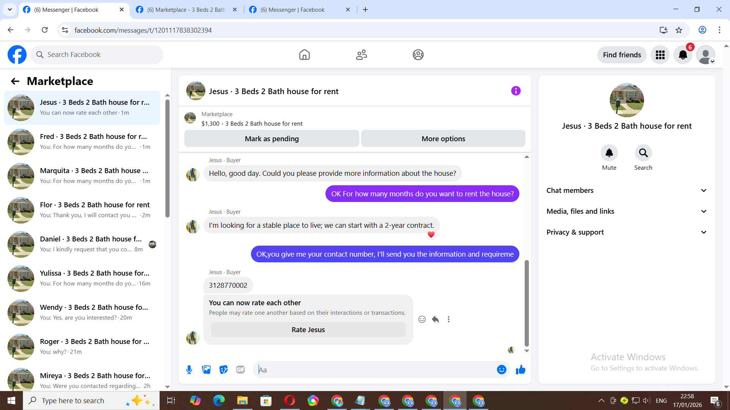This screenshot has height=410, width=730.
Task: Click the Aa message input field
Action: pyautogui.click(x=375, y=369)
